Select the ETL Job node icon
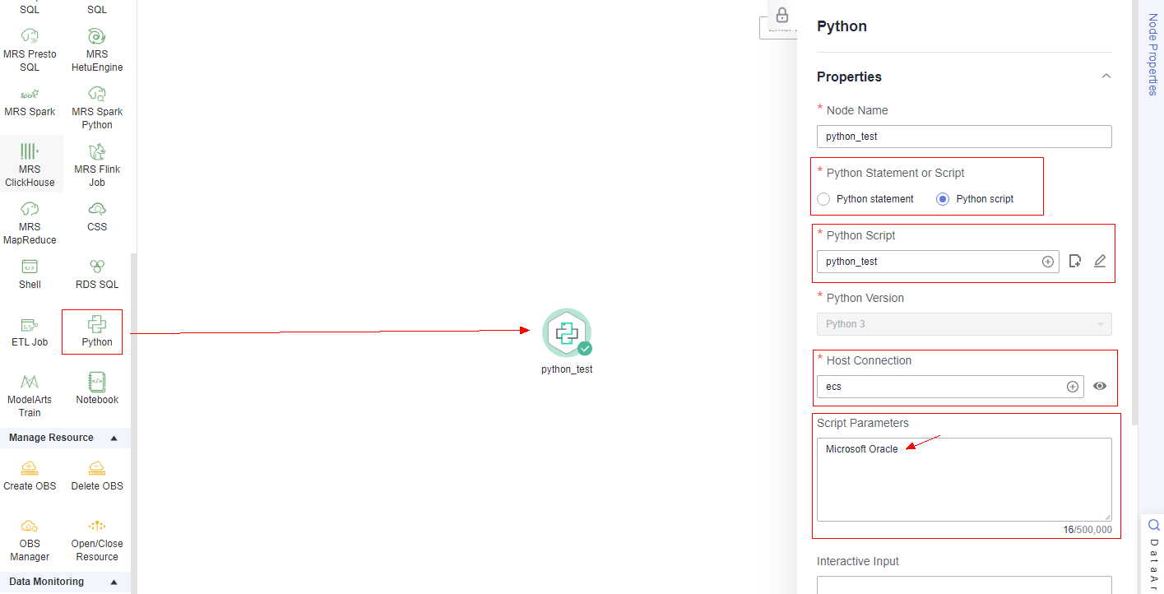The width and height of the screenshot is (1164, 594). click(x=30, y=325)
